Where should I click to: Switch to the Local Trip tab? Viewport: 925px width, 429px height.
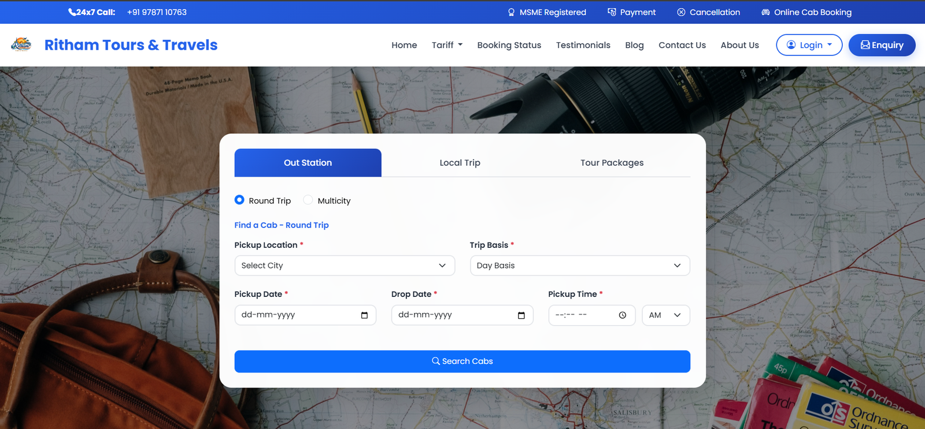coord(460,163)
